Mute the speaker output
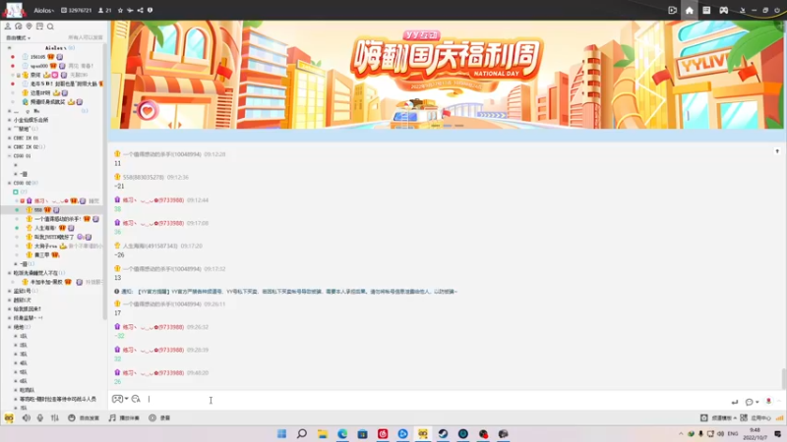Screen dimensions: 787x442 (x=27, y=417)
